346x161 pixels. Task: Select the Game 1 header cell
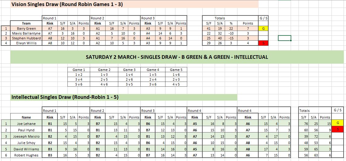79,70
